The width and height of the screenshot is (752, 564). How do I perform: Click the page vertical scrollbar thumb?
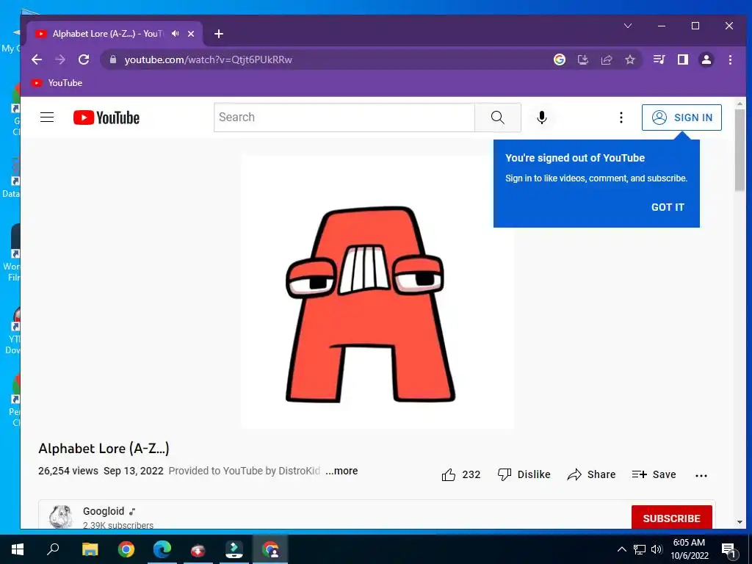[740, 150]
